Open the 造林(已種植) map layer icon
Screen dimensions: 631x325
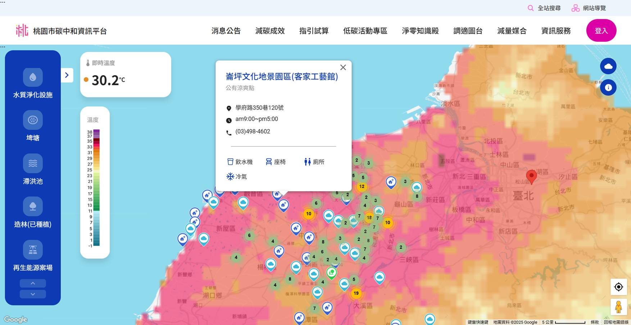pos(32,206)
